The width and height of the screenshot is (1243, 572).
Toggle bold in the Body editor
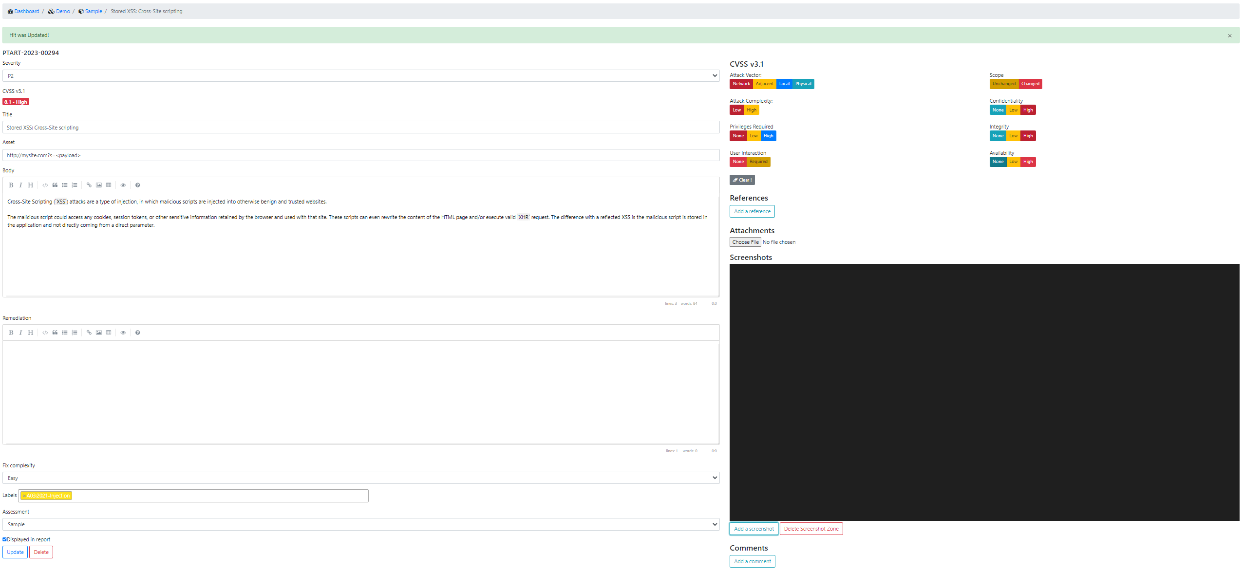(x=11, y=185)
